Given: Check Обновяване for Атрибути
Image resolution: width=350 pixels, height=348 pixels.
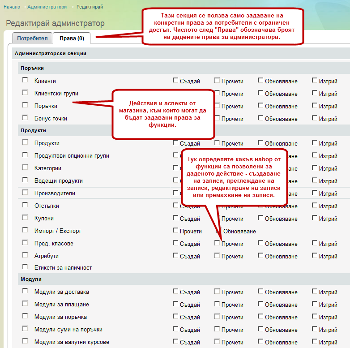Looking at the screenshot, I should (x=260, y=256).
